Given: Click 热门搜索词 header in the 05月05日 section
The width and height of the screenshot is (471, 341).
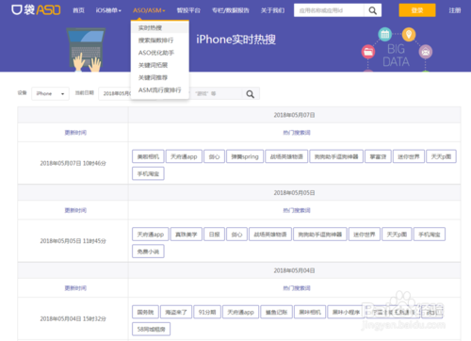Looking at the screenshot, I should pyautogui.click(x=297, y=210).
